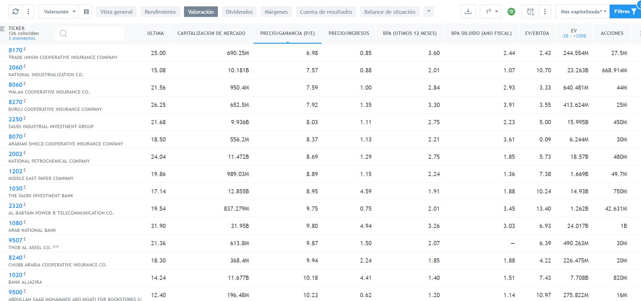
Task: Open the three-dot menu beside the alert clock
Action: [x=545, y=12]
